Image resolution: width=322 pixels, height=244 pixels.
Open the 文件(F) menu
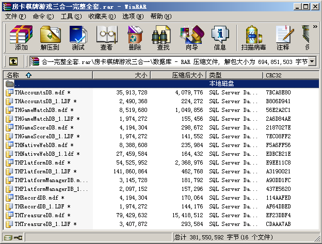pos(15,17)
